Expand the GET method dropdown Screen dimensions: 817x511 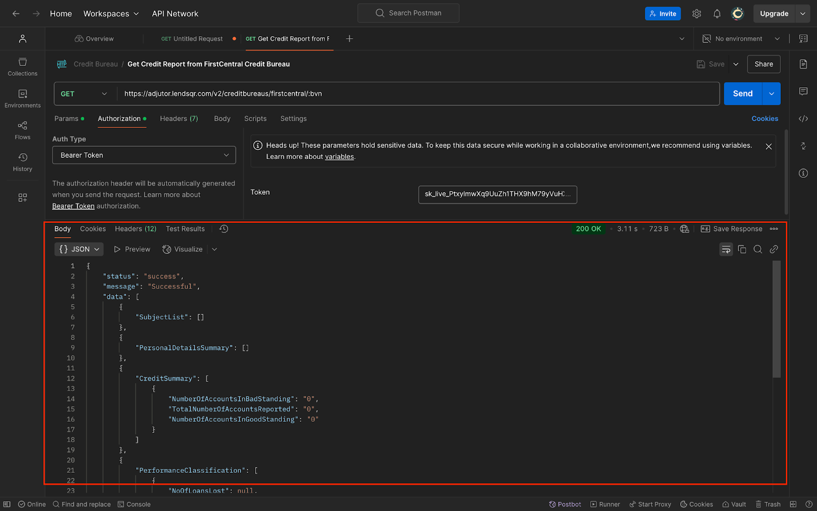tap(85, 94)
